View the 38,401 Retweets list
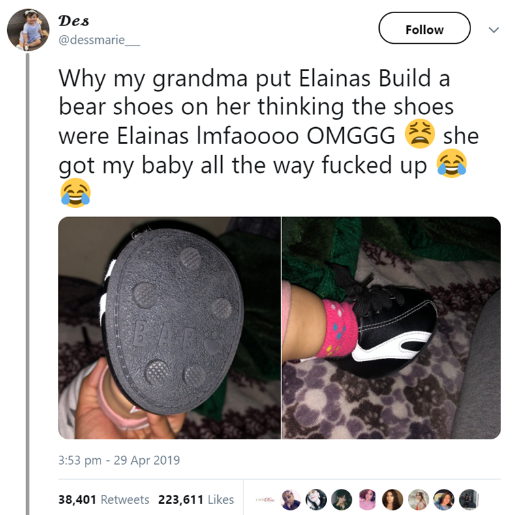The image size is (522, 515). tap(104, 499)
